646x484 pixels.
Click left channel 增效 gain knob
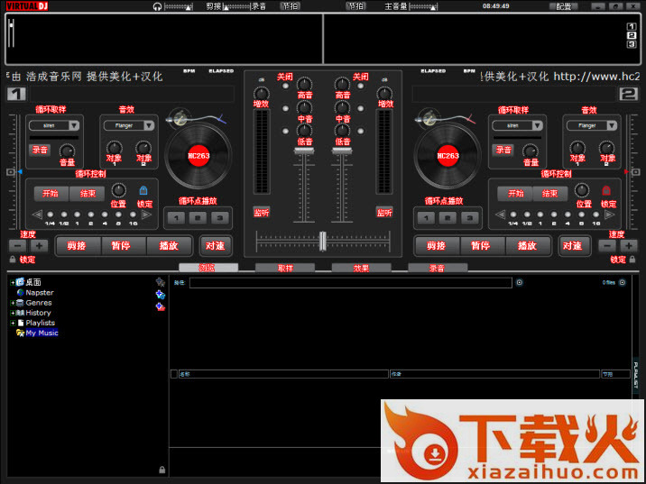tap(261, 94)
